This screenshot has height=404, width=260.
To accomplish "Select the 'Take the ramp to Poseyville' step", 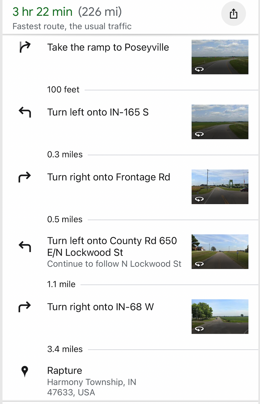I will click(x=108, y=47).
